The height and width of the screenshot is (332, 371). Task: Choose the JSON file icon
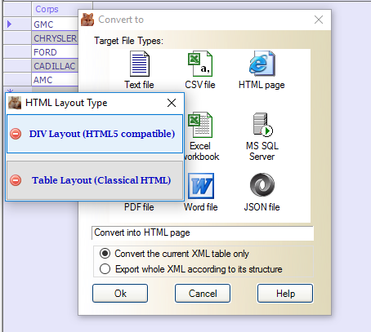(262, 185)
